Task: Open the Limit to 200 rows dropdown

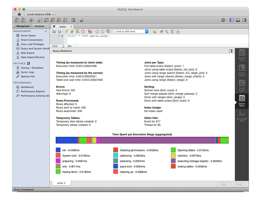Action: coord(131,31)
